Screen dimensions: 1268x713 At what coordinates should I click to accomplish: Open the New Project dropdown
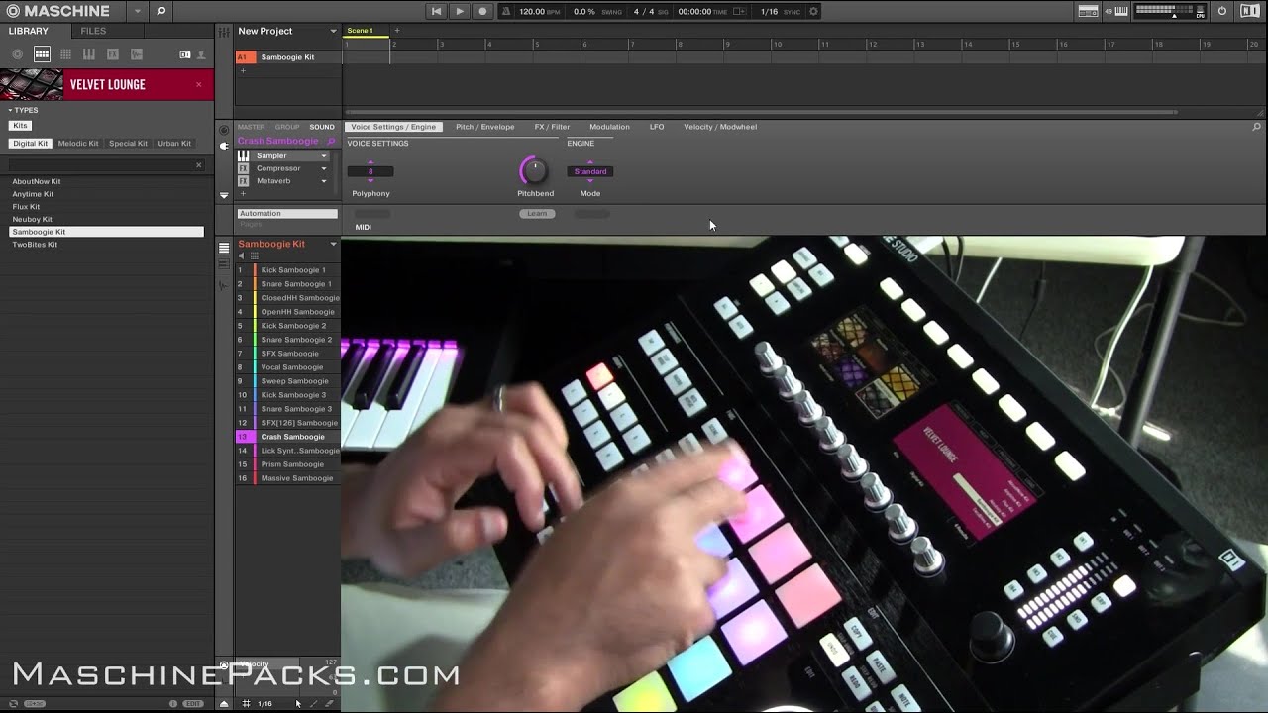point(333,31)
